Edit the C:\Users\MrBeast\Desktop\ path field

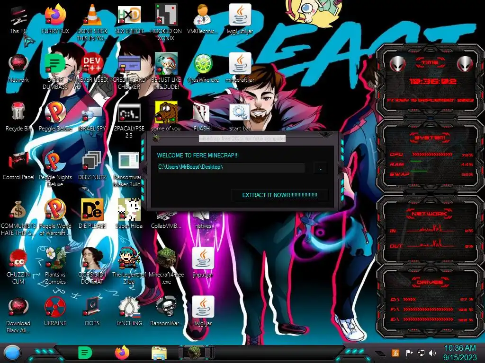[231, 167]
